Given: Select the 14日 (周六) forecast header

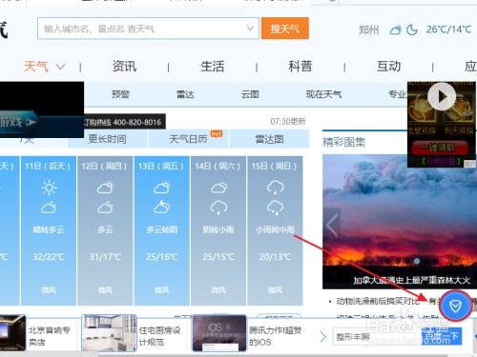Looking at the screenshot, I should pos(218,166).
